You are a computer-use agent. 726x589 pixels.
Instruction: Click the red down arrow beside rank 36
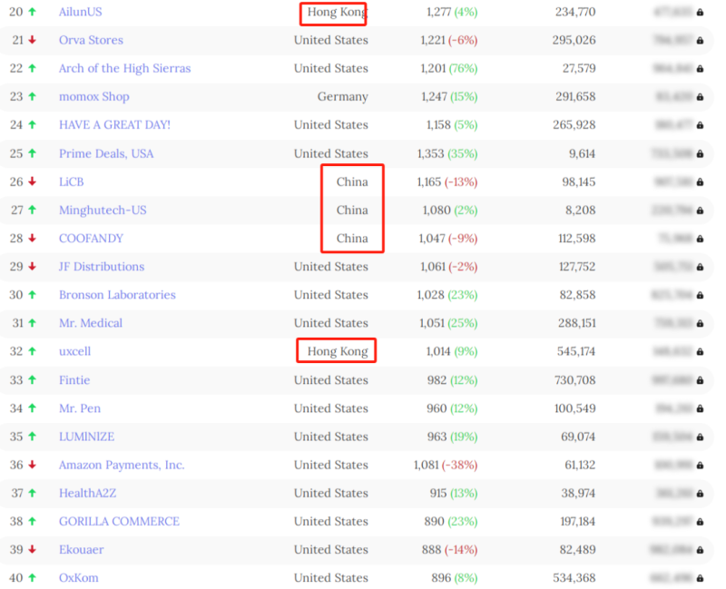click(33, 465)
